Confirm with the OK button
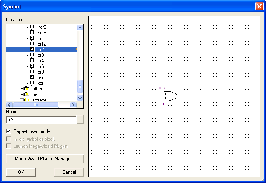Viewport: 266px width, 183px height. pyautogui.click(x=21, y=172)
